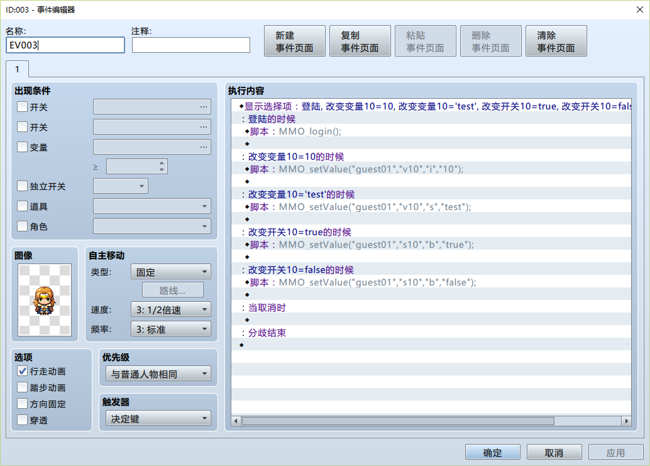Enable the 穿透 checkbox
The image size is (650, 466).
pos(23,420)
